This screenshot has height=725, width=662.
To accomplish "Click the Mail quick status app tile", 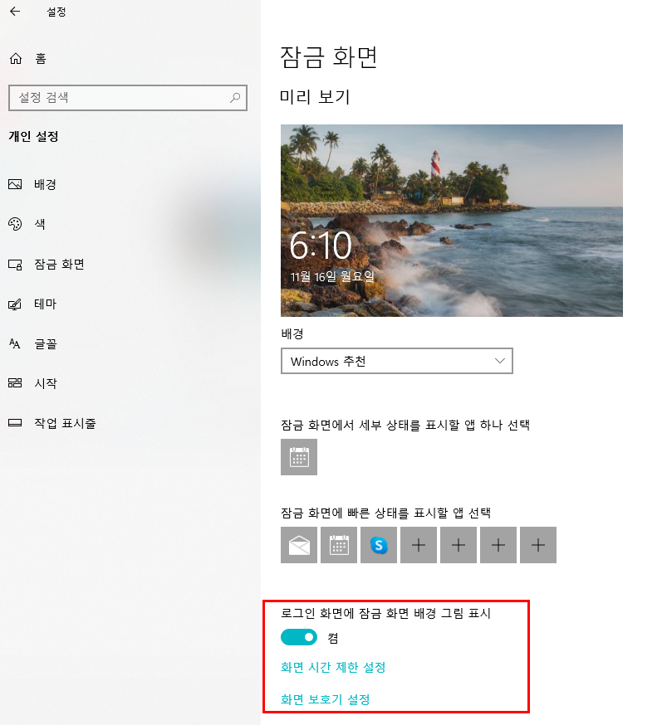I will click(299, 545).
